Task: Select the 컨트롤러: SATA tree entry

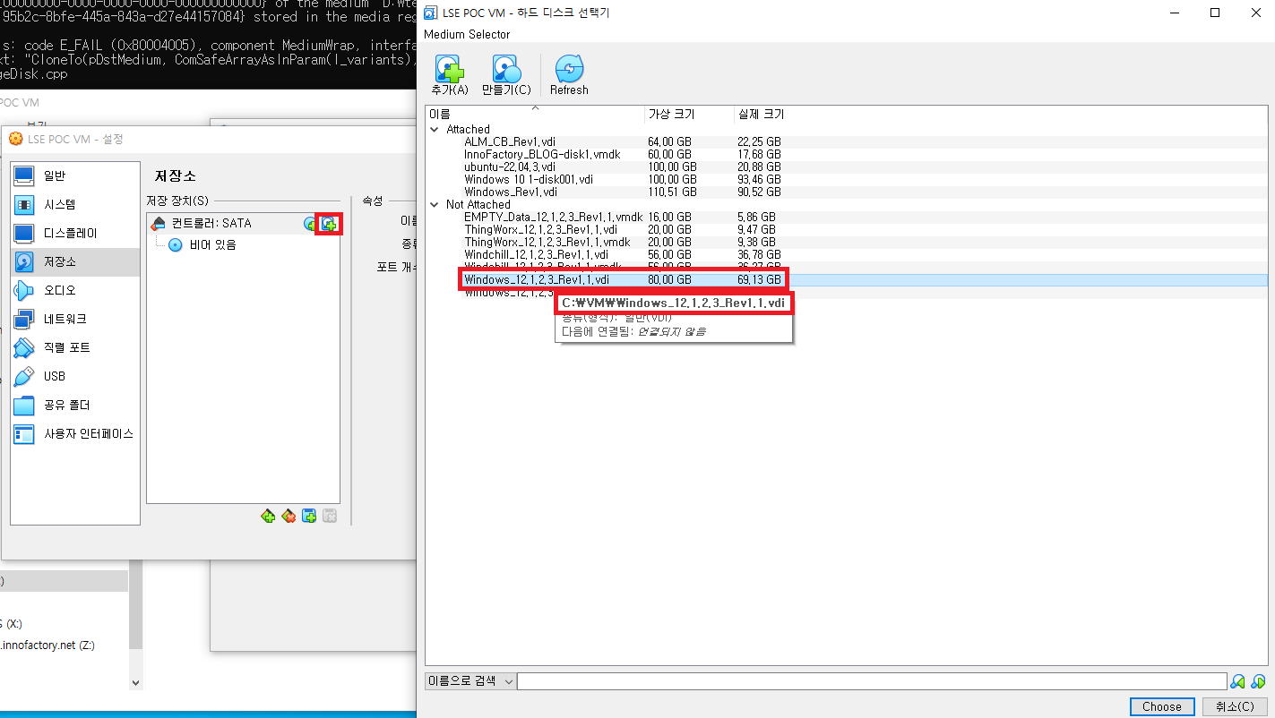Action: (211, 224)
